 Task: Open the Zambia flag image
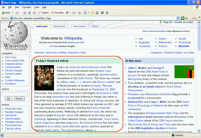click(x=184, y=72)
